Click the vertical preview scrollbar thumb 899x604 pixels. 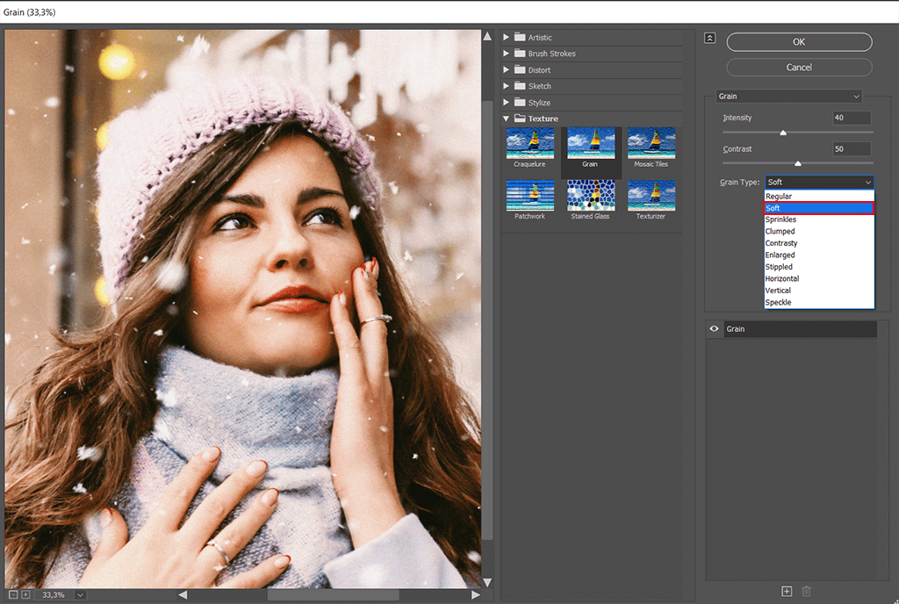[487, 320]
